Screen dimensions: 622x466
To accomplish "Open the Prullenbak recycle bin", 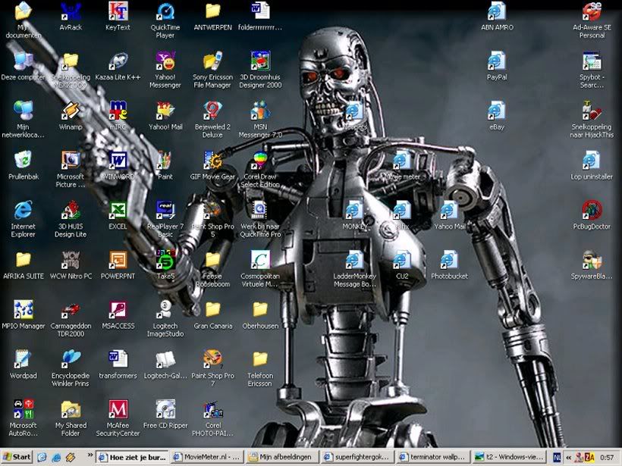I will point(24,161).
